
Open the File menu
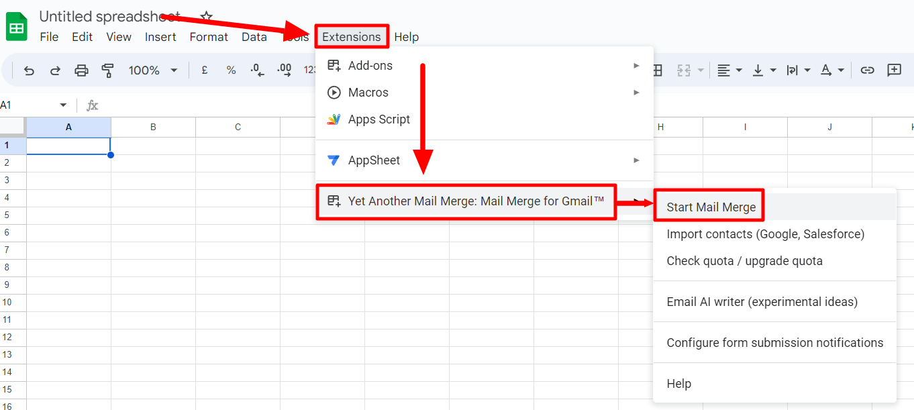[x=49, y=37]
